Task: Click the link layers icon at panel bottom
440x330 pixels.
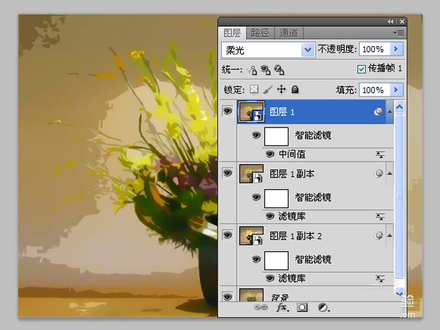Action: [x=261, y=308]
